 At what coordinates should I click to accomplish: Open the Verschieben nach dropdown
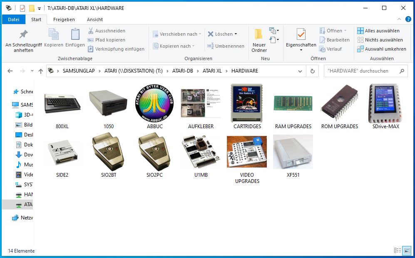[177, 34]
